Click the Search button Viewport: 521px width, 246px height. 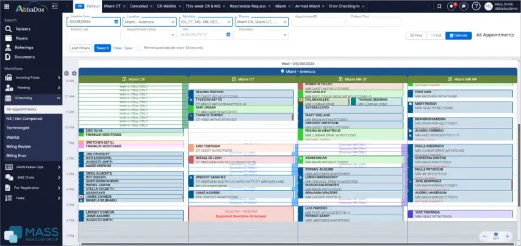(x=102, y=47)
